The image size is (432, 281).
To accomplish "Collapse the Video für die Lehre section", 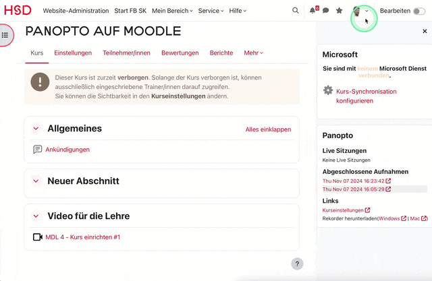I will [36, 216].
